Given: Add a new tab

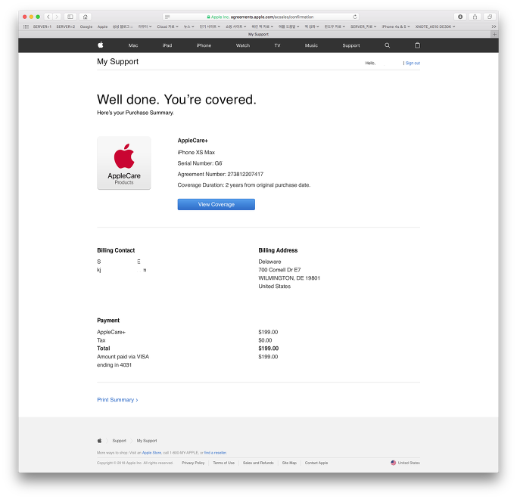Looking at the screenshot, I should point(494,34).
